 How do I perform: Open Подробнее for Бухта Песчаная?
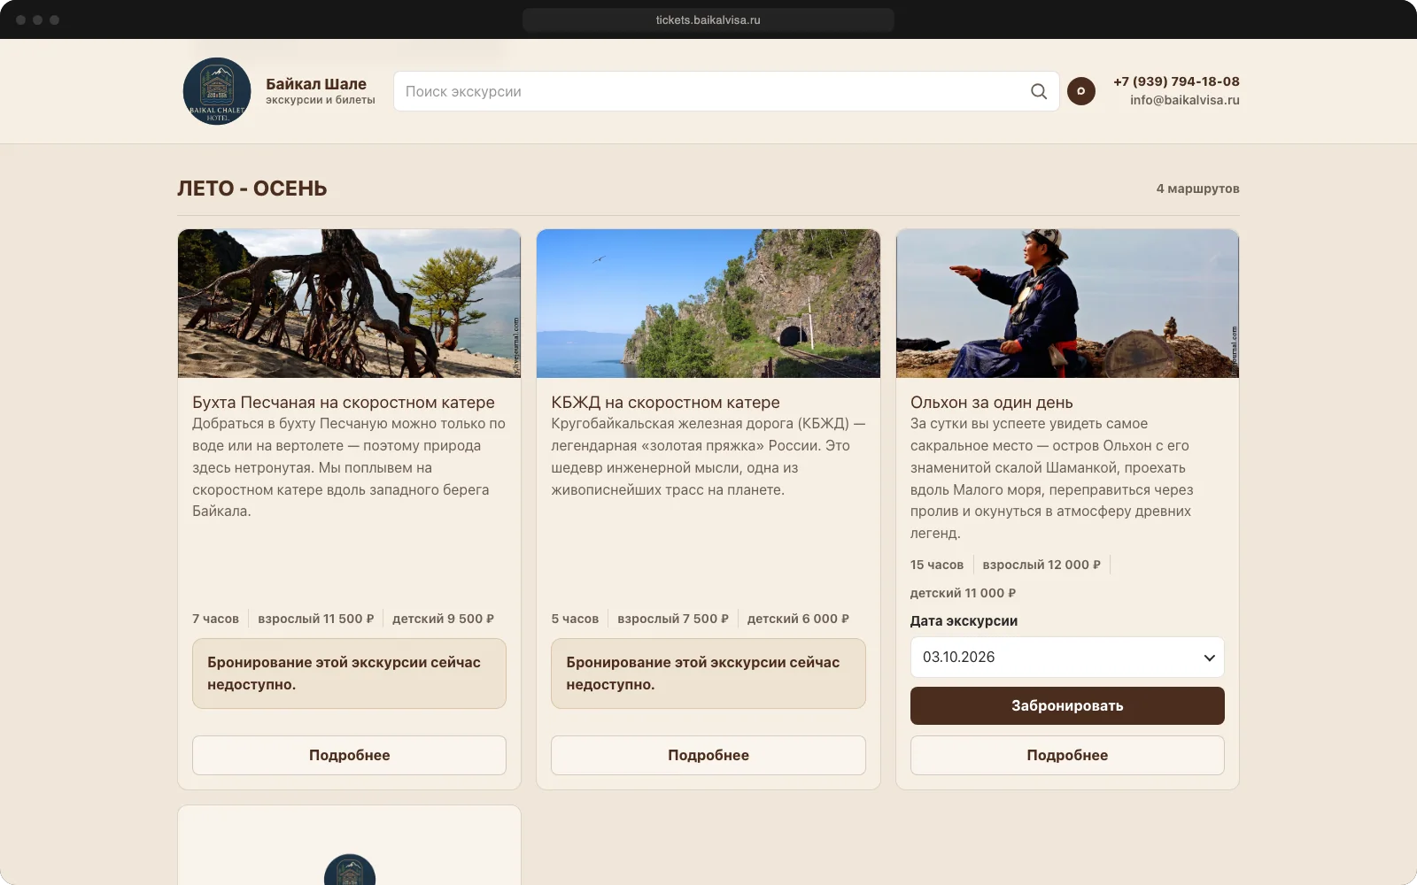[x=349, y=755]
